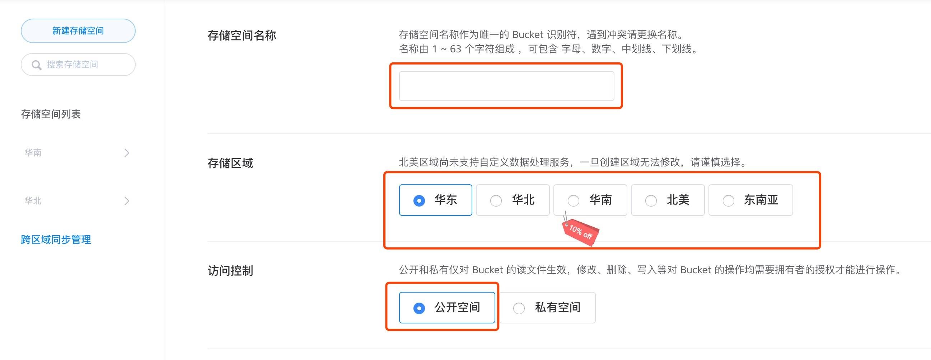Open the 华南 bucket list item
This screenshot has width=931, height=360.
(77, 153)
